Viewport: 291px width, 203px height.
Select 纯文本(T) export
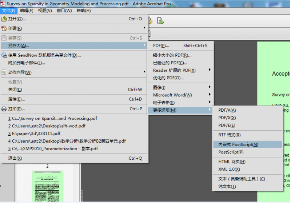click(248, 187)
